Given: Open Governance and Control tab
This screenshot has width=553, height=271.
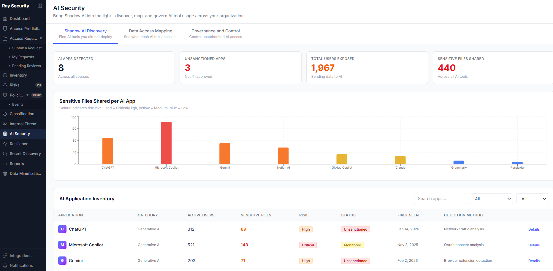Looking at the screenshot, I should 216,34.
